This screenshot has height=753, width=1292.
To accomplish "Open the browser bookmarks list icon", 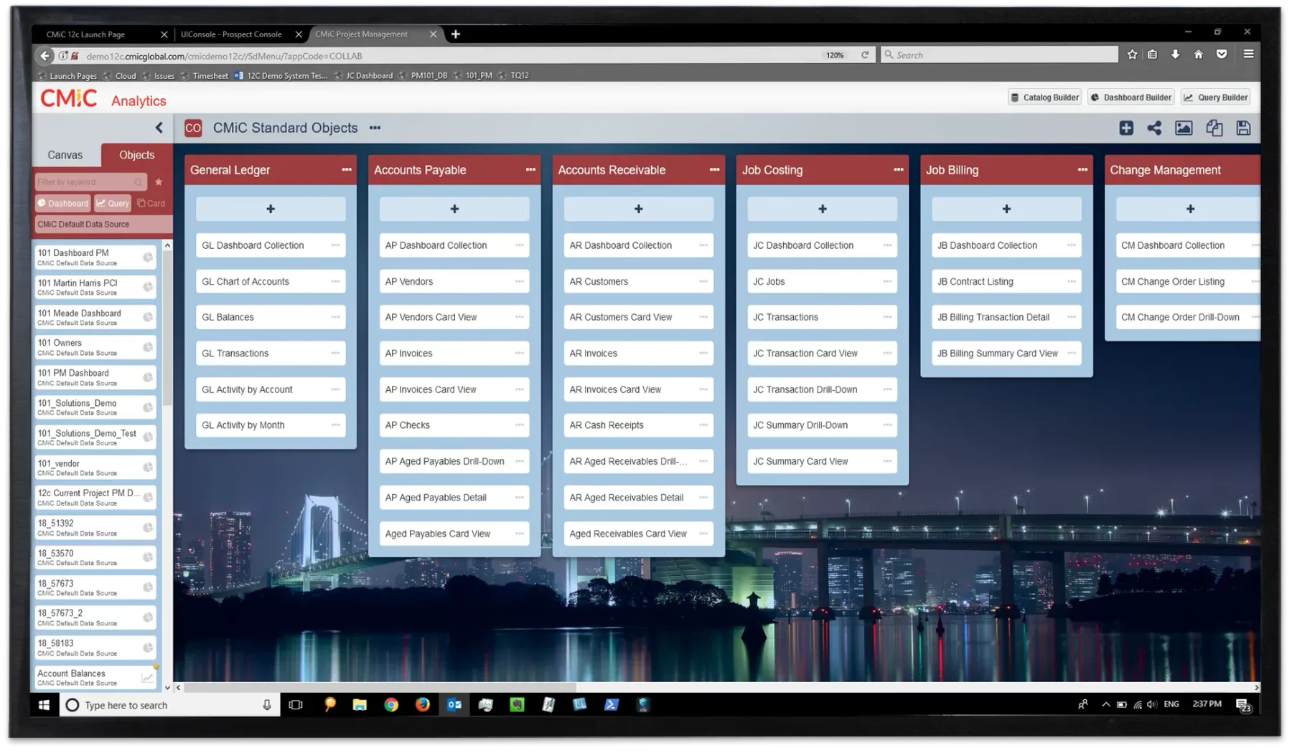I will coord(1152,55).
